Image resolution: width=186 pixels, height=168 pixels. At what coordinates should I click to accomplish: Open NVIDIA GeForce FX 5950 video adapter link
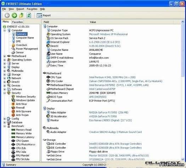click(x=109, y=112)
